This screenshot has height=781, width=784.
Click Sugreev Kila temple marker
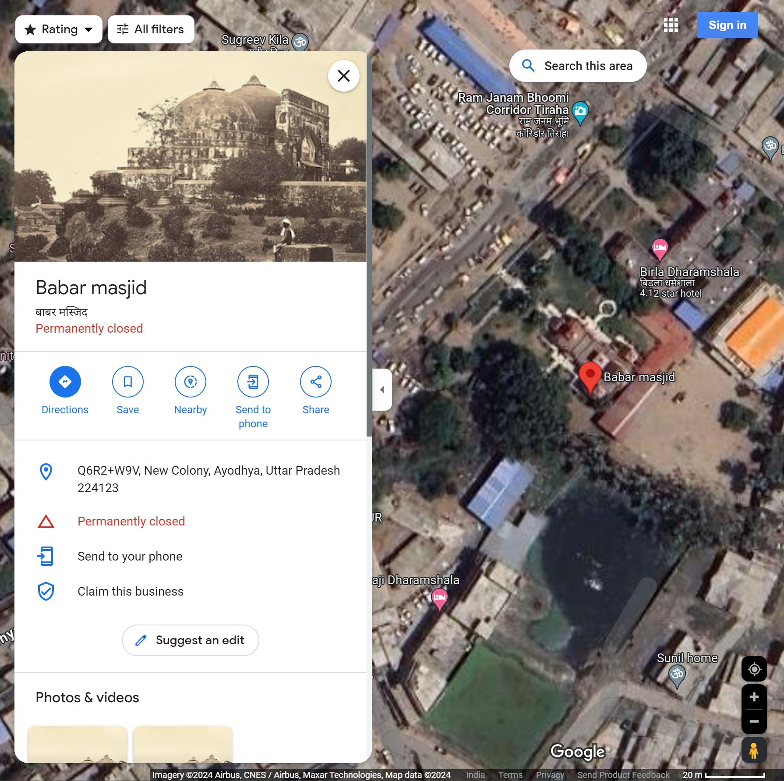pyautogui.click(x=300, y=42)
